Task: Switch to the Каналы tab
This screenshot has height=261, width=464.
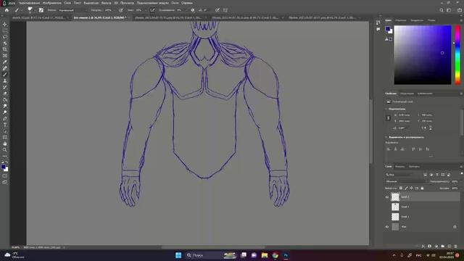Action: [399, 167]
